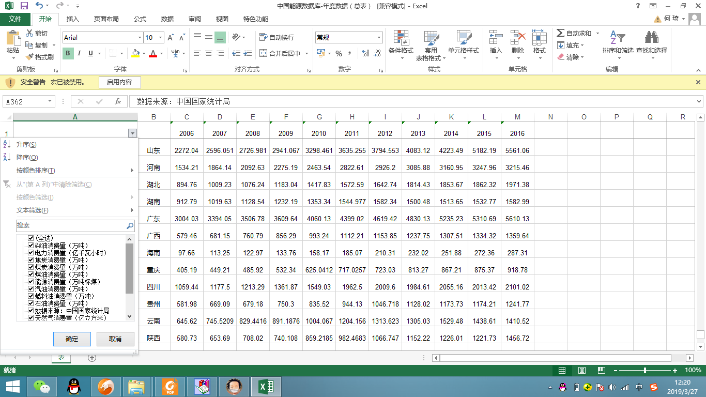Click the cell borders icon
This screenshot has height=397, width=706.
(113, 53)
